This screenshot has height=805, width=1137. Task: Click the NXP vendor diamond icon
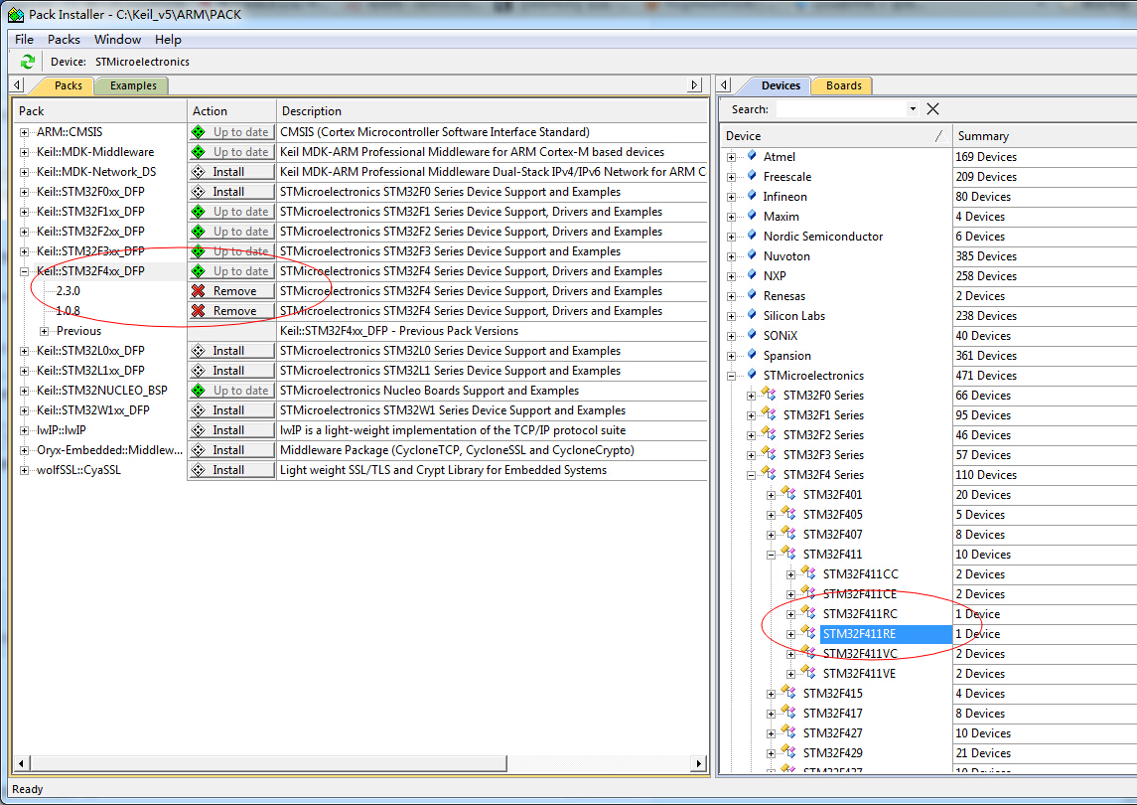click(752, 275)
